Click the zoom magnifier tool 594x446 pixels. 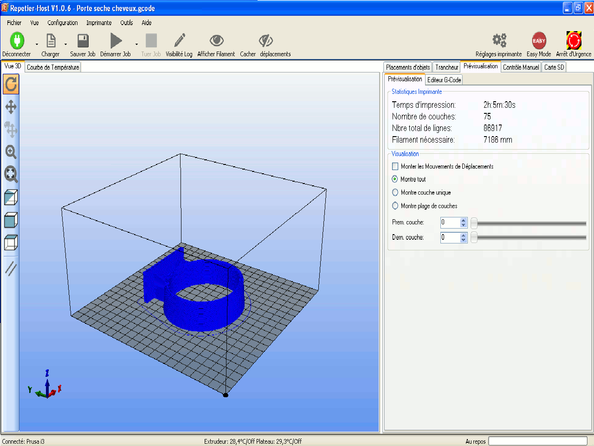point(11,152)
